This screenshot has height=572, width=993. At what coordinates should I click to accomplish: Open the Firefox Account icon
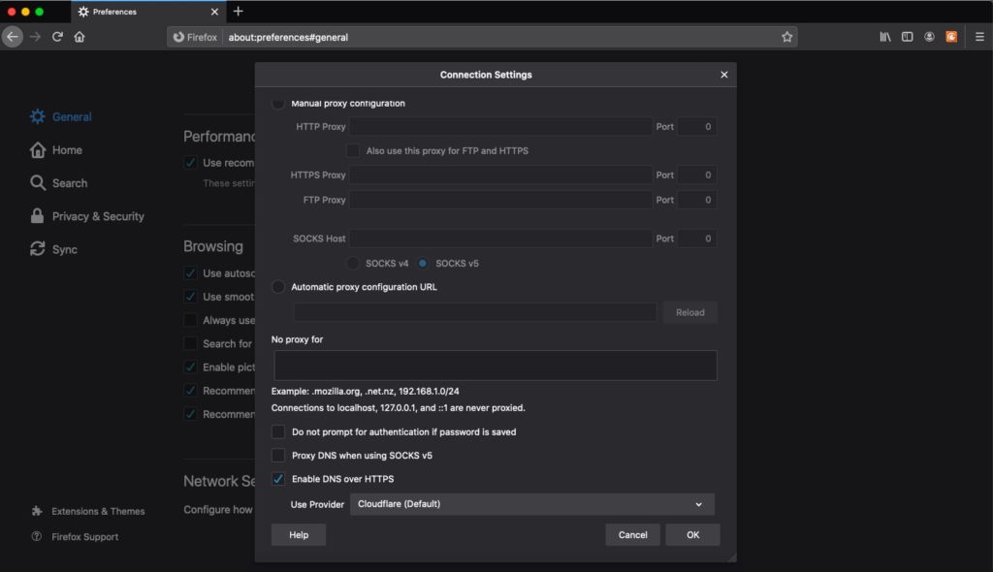[929, 36]
